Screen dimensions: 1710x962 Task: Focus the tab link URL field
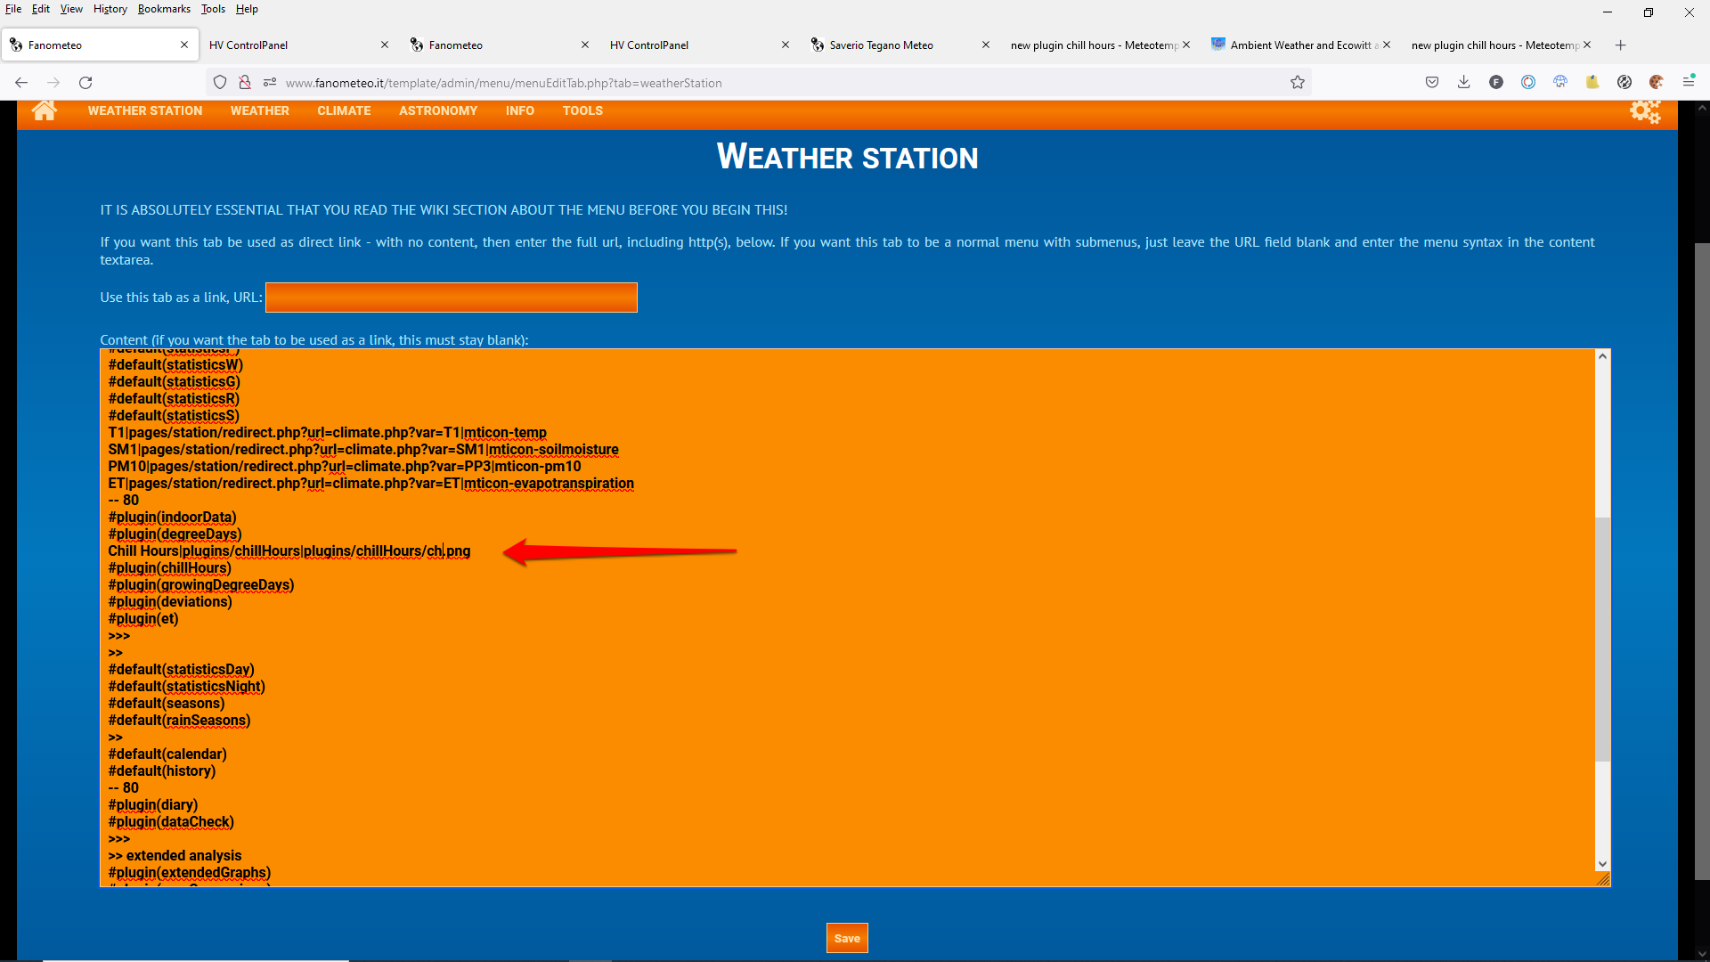click(x=452, y=298)
